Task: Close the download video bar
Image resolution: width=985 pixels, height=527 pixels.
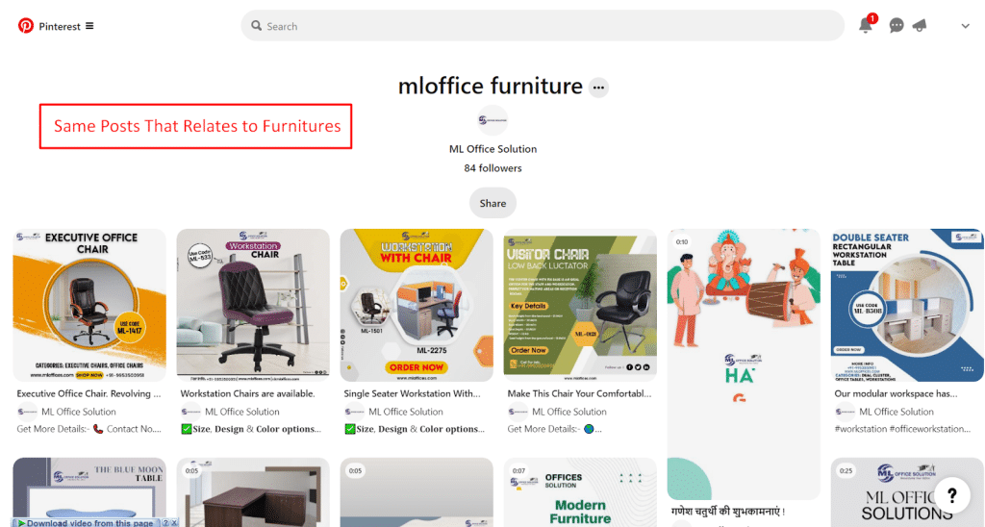Action: pos(175,522)
